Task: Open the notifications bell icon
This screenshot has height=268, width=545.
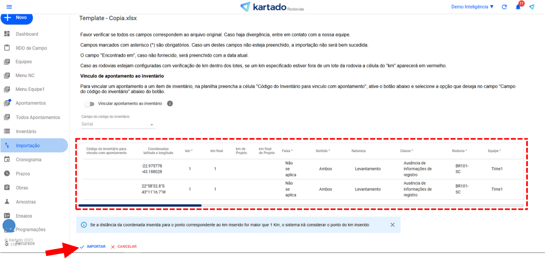Action: coord(518,7)
